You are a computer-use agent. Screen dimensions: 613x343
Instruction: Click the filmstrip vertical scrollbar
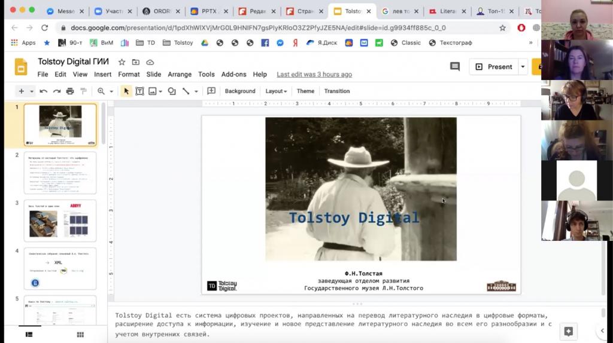pos(104,124)
